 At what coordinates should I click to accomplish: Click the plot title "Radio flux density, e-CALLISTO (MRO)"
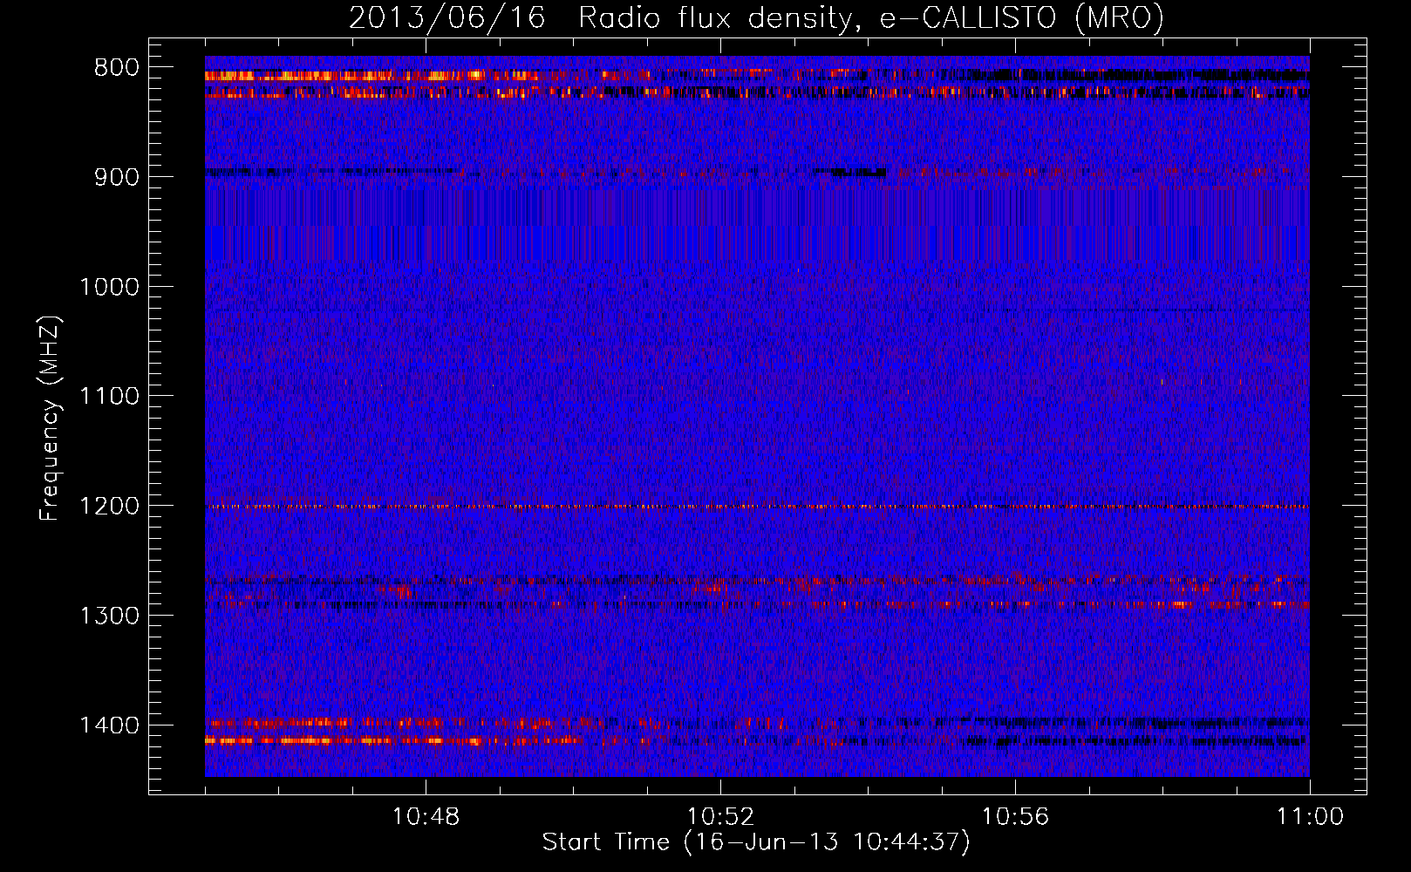pyautogui.click(x=871, y=18)
